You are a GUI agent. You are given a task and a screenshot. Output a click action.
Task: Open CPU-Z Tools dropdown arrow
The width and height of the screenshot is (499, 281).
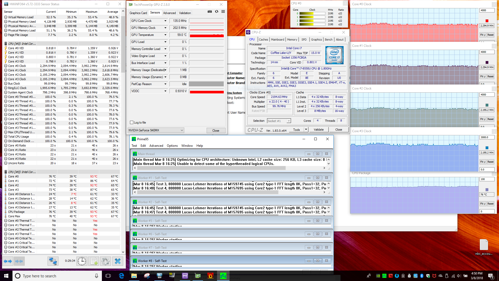(306, 130)
